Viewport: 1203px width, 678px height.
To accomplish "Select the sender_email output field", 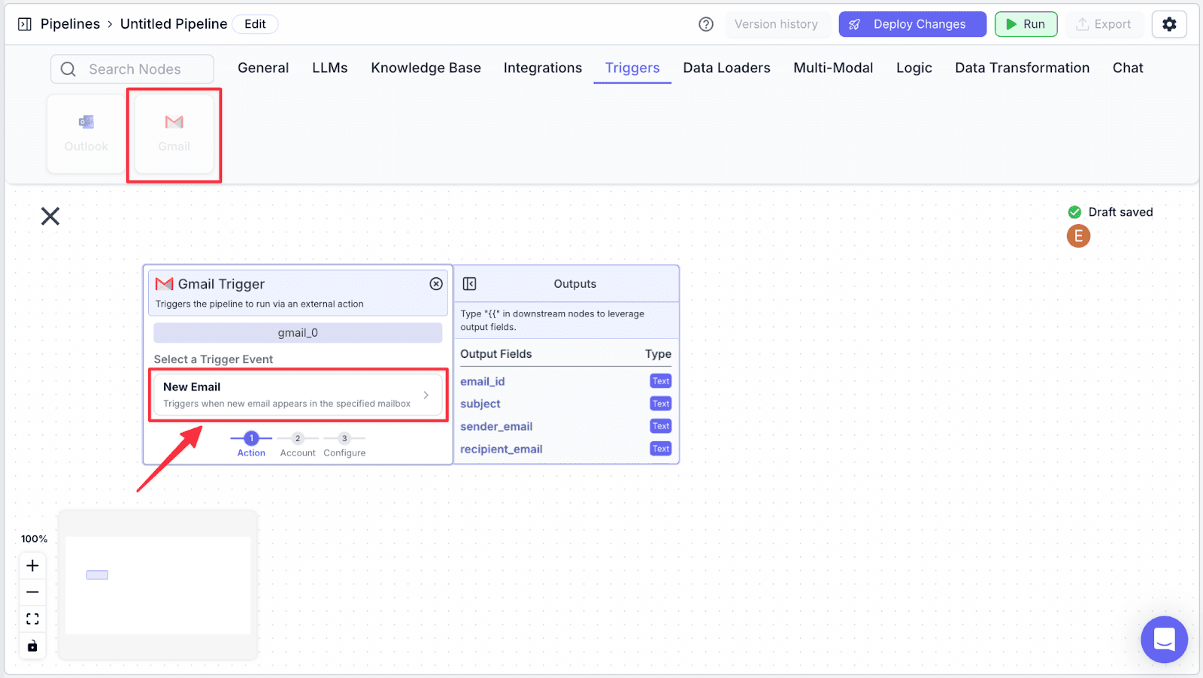I will coord(496,426).
